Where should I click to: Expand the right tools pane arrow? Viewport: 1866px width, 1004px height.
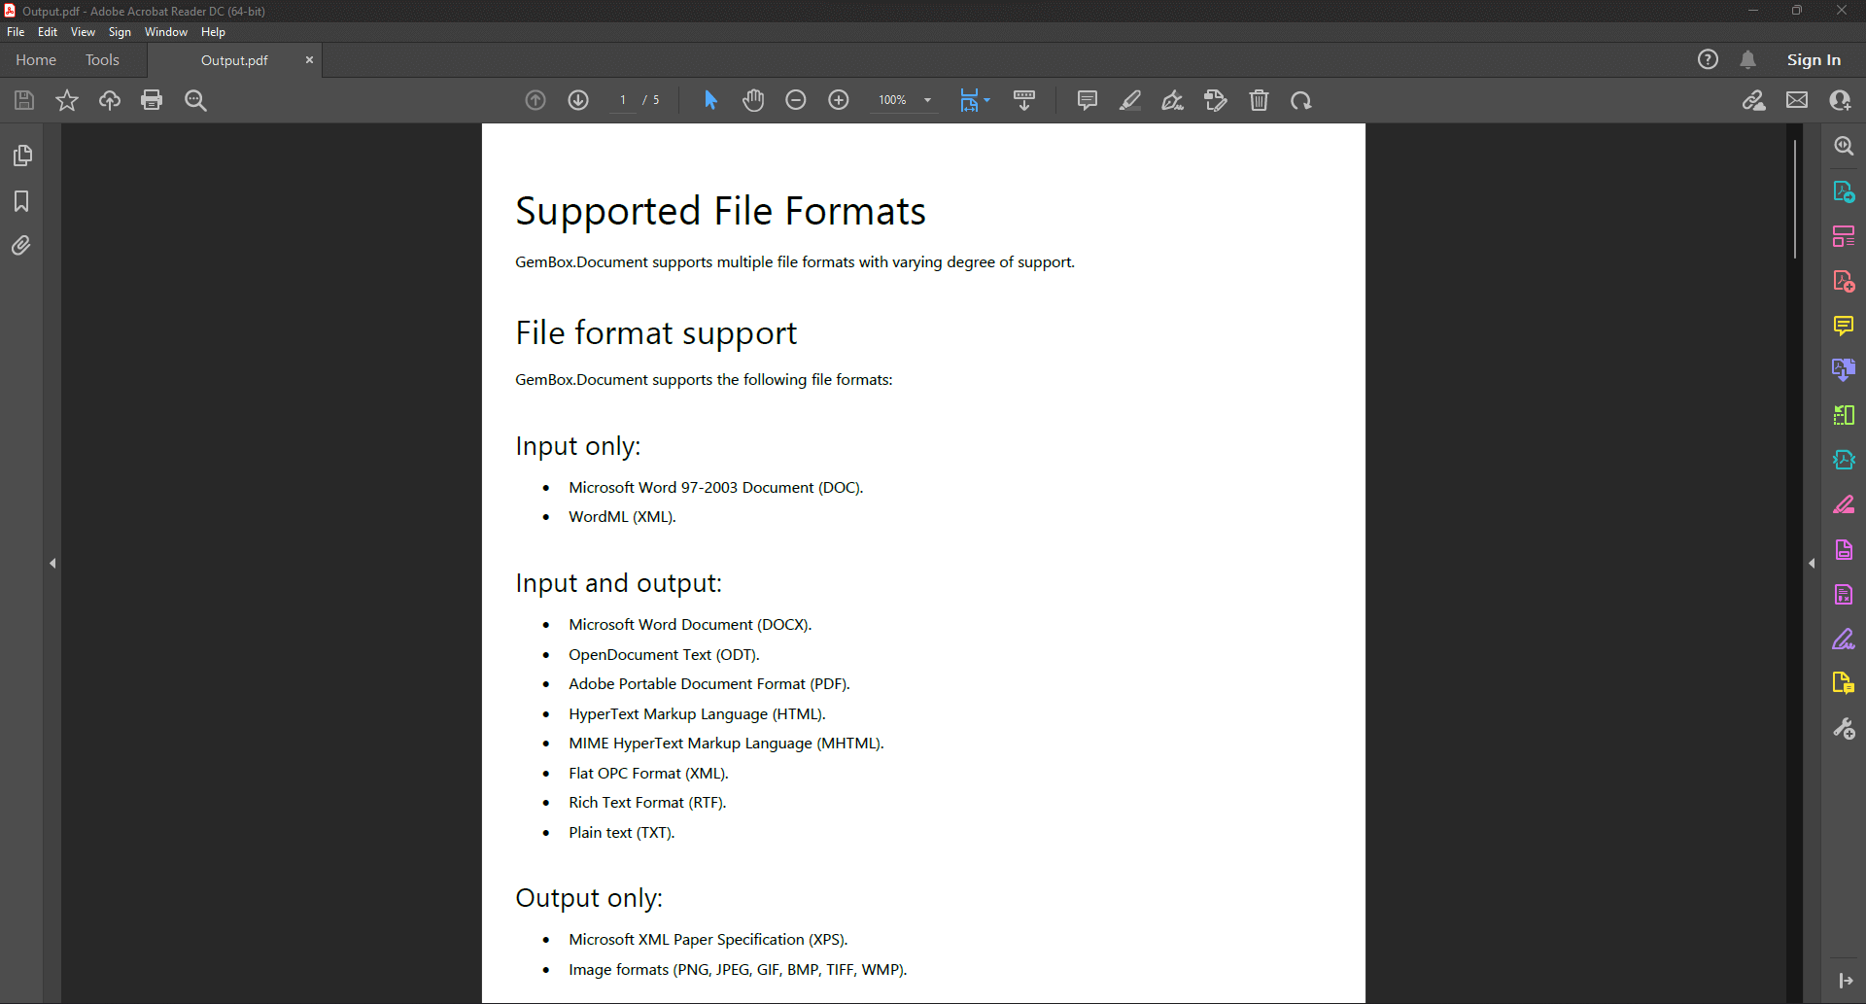coord(1812,563)
